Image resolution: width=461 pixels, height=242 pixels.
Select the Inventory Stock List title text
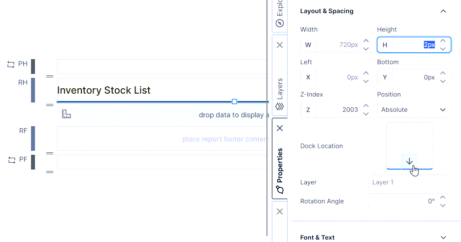104,91
